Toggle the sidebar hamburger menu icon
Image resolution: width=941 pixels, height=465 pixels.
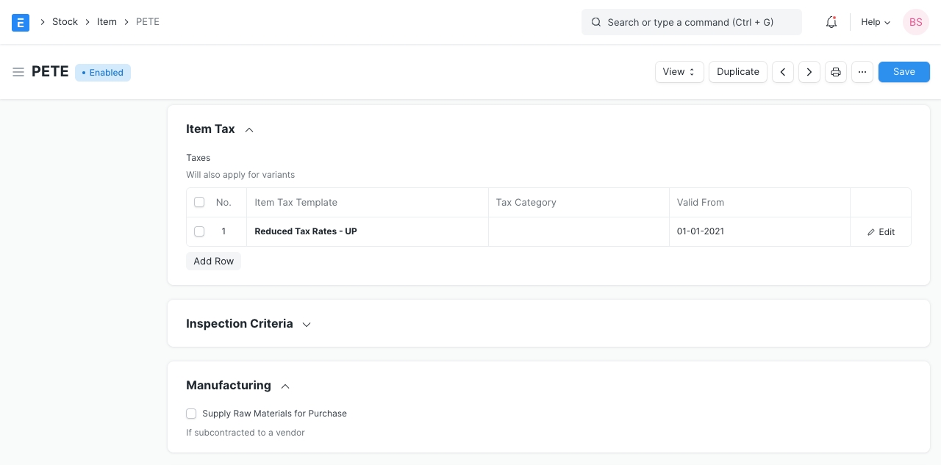pyautogui.click(x=18, y=72)
